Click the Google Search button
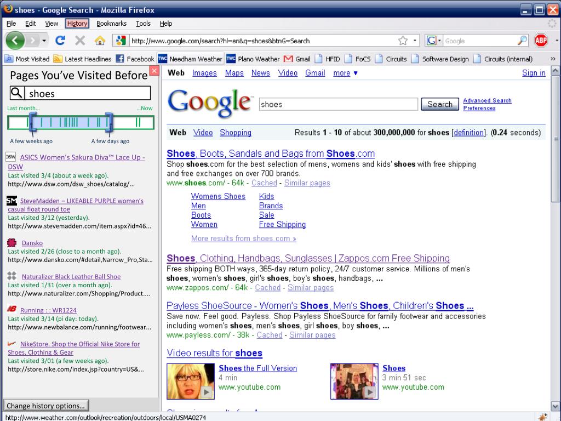561x421 pixels. [x=440, y=104]
